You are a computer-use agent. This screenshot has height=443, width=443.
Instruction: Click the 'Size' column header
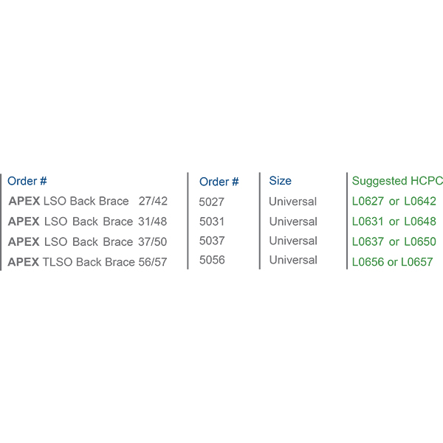(x=280, y=181)
